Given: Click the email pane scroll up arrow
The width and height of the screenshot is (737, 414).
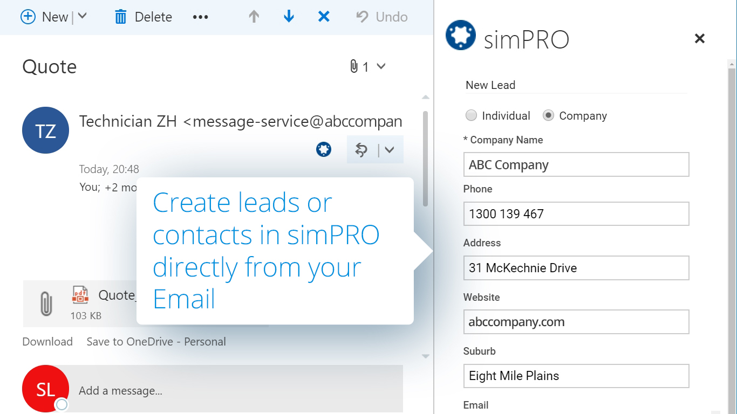Looking at the screenshot, I should 426,98.
